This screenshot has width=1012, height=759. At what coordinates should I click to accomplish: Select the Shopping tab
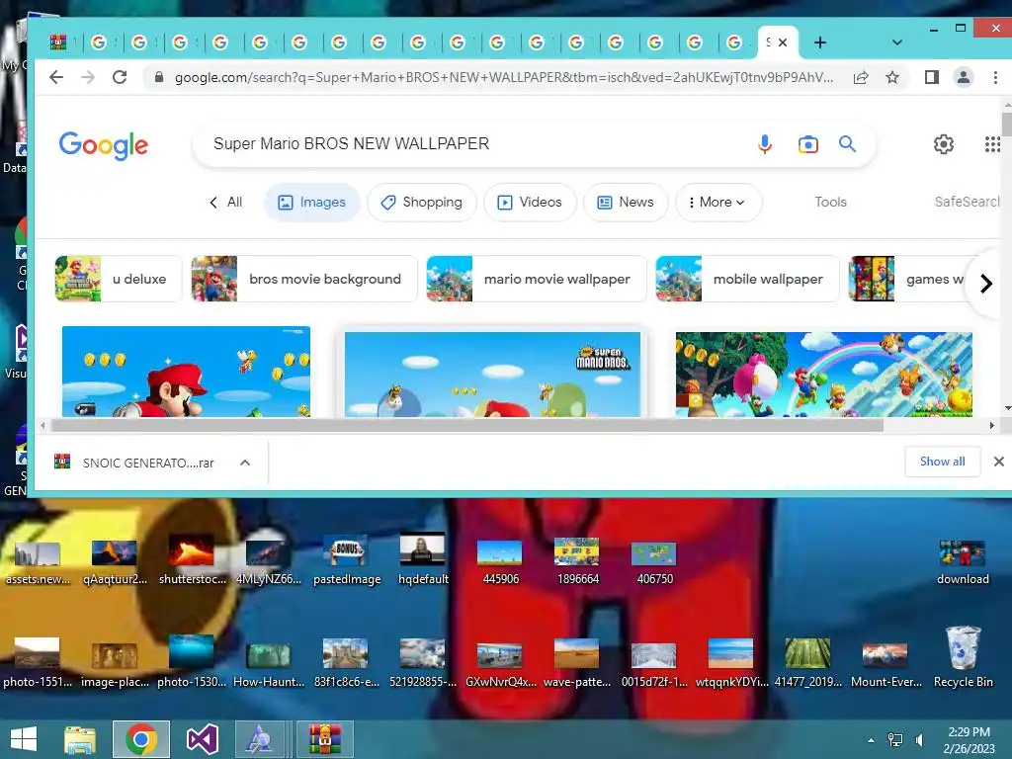[x=421, y=202]
